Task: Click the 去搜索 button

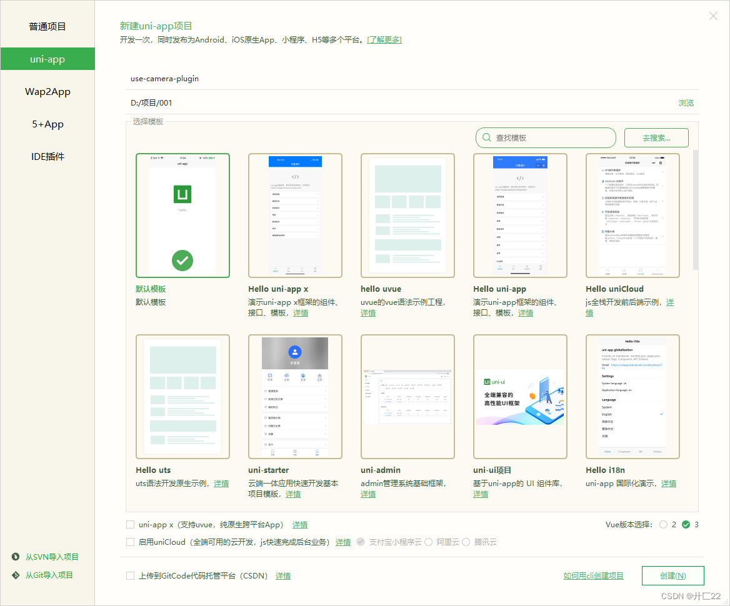Action: click(x=656, y=137)
